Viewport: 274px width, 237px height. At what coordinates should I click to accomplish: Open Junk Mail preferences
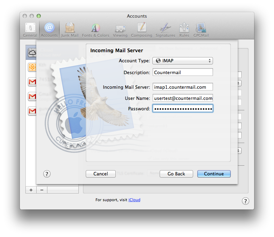pyautogui.click(x=70, y=30)
